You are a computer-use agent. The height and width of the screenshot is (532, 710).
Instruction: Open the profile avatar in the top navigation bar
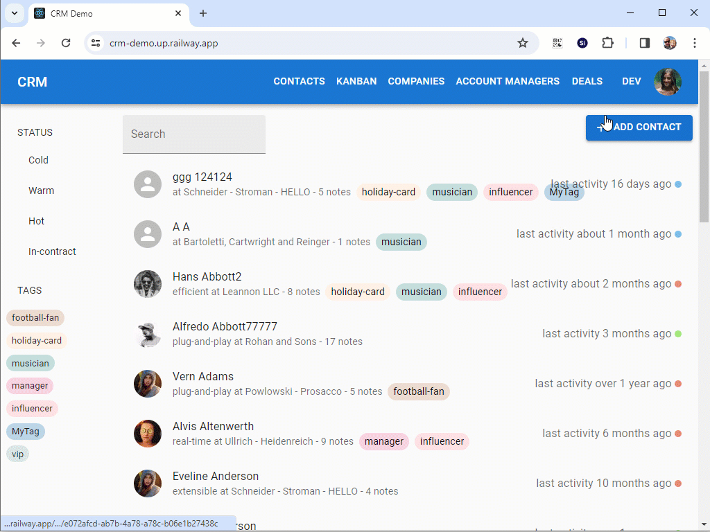pos(668,81)
